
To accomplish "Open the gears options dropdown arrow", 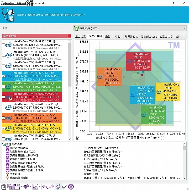I will [x=30, y=187].
